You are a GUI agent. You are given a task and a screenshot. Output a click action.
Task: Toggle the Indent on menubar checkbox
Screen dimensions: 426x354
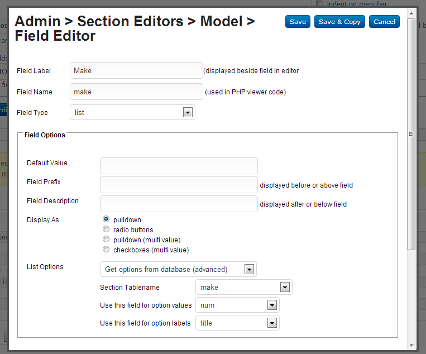pos(320,3)
